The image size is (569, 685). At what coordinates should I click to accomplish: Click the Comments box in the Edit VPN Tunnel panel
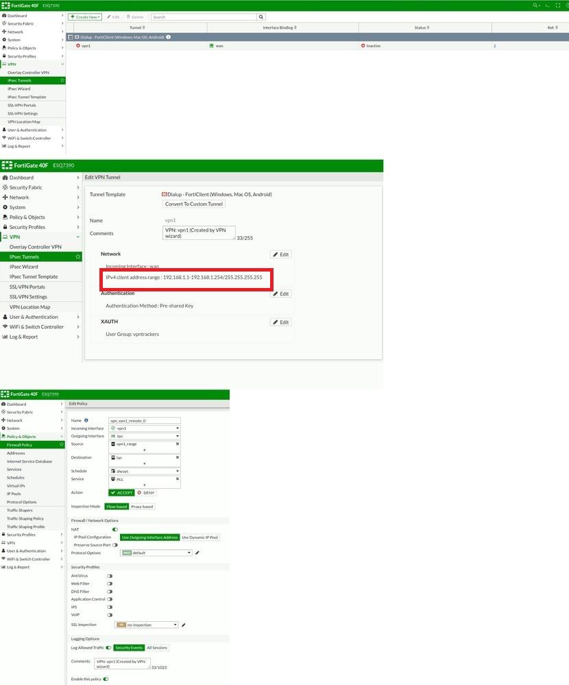(199, 233)
